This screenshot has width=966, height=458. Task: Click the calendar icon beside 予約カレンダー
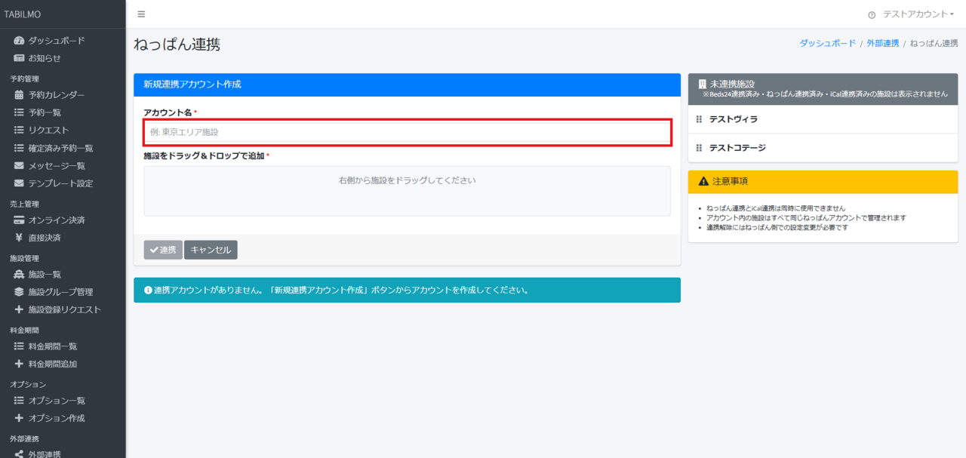[19, 95]
